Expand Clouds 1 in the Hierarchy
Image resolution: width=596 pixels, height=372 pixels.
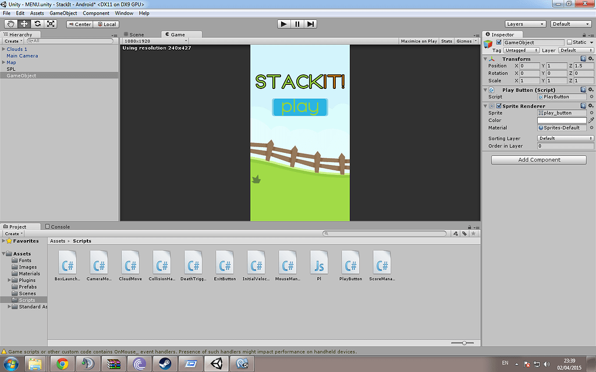(x=5, y=49)
